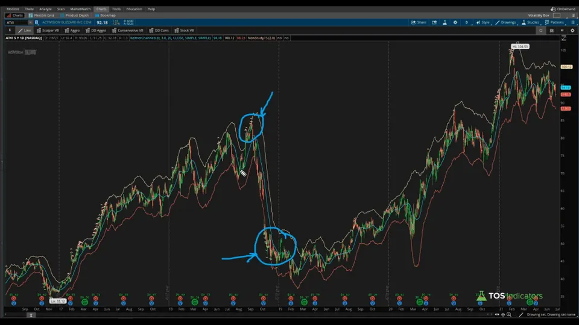Screen dimensions: 579x325
Task: Go to the Scan tab
Action: pyautogui.click(x=61, y=9)
